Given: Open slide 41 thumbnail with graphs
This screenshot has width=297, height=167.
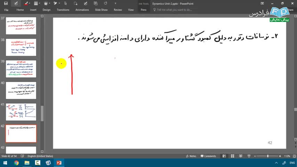Looking at the screenshot, I should click(x=21, y=112).
